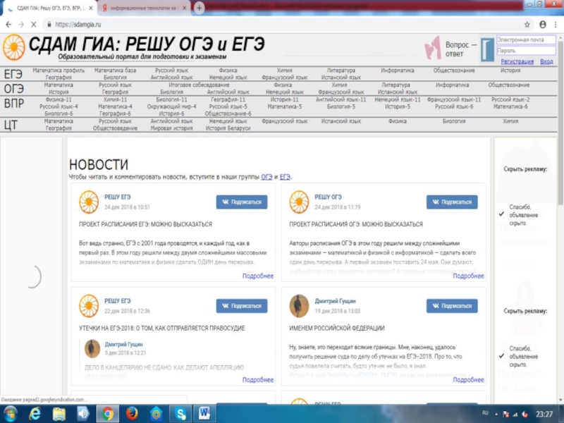The width and height of the screenshot is (564, 423).
Task: Open Подробнее for ПРОЕКТ РАСПИСАНИЯ ОГЭ post
Action: coord(468,276)
